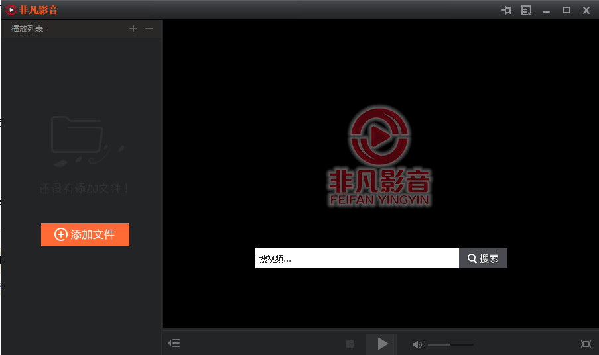Minimize the 非凡影音 window

547,11
